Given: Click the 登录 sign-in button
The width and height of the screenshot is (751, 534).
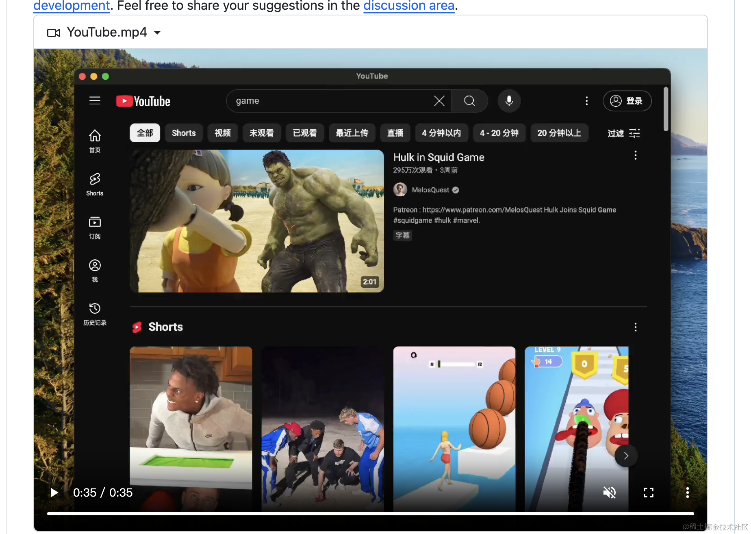Looking at the screenshot, I should [627, 101].
